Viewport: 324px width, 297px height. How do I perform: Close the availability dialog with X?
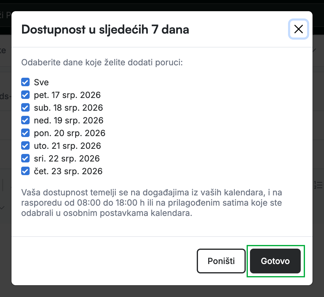[x=298, y=29]
